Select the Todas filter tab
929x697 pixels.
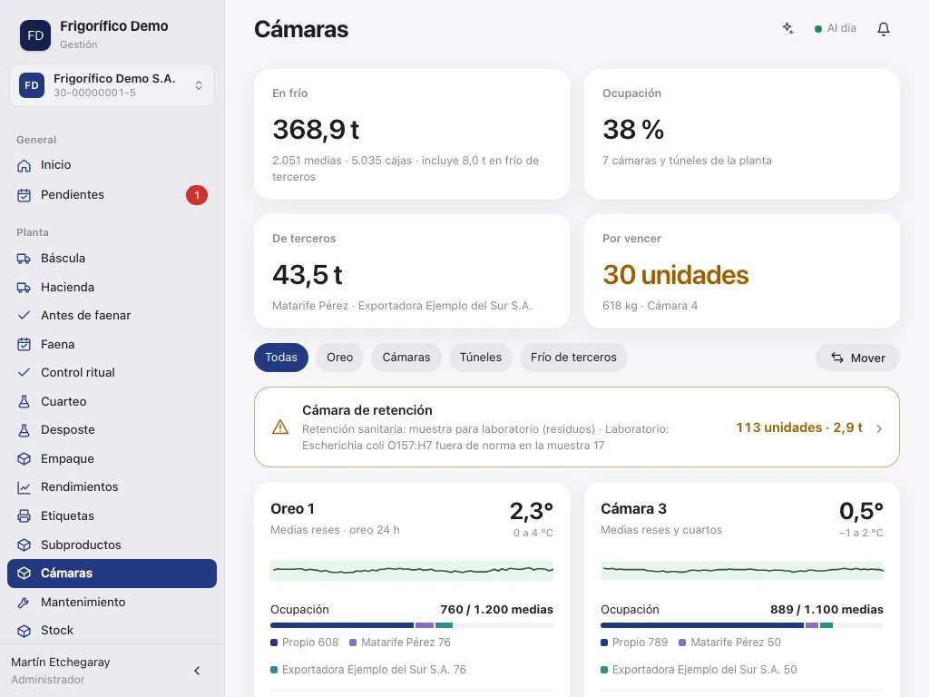(281, 358)
